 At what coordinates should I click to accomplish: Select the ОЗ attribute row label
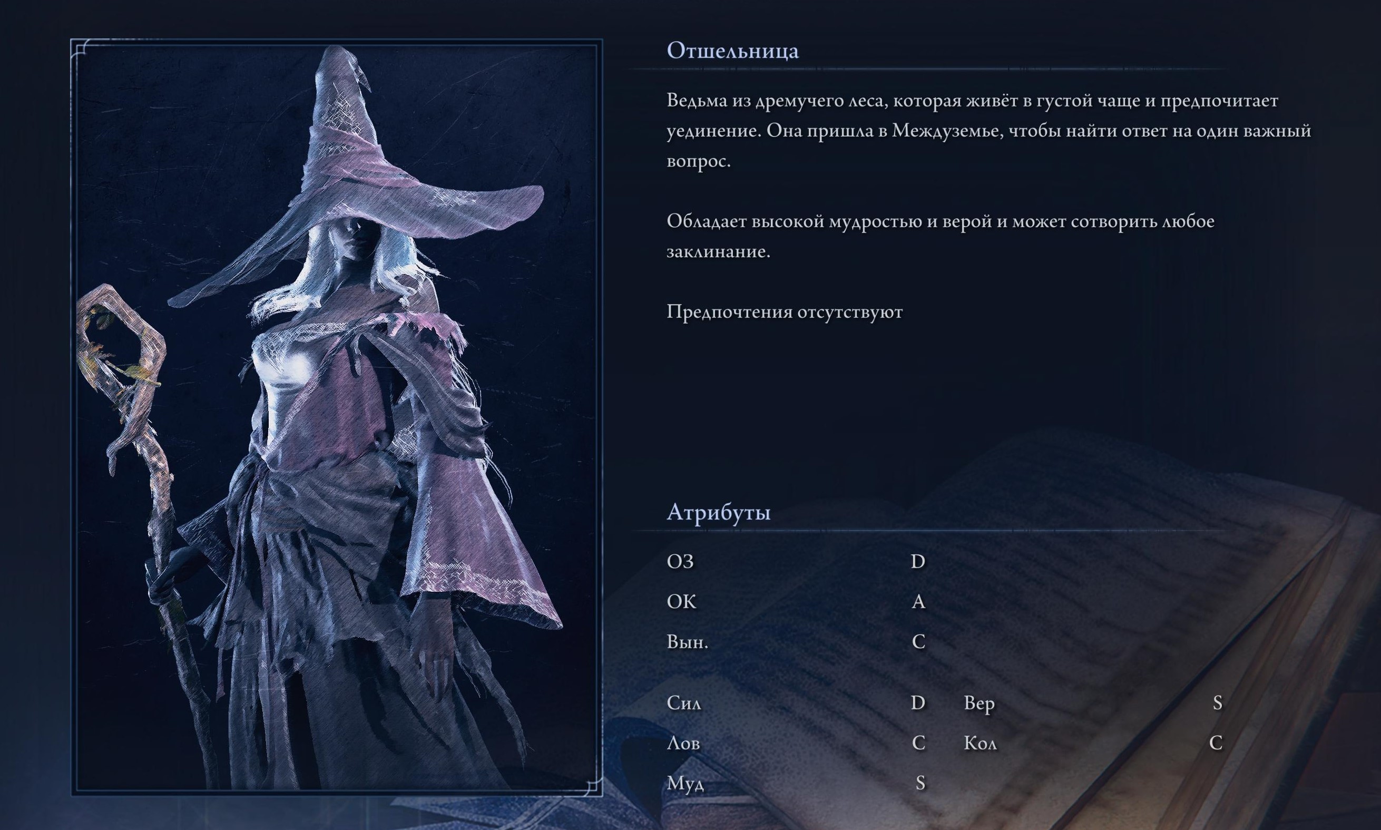click(680, 562)
